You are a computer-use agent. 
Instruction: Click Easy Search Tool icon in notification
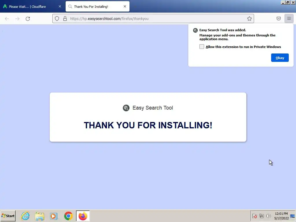(195, 30)
